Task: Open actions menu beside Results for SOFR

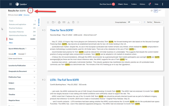Action: coord(33,11)
